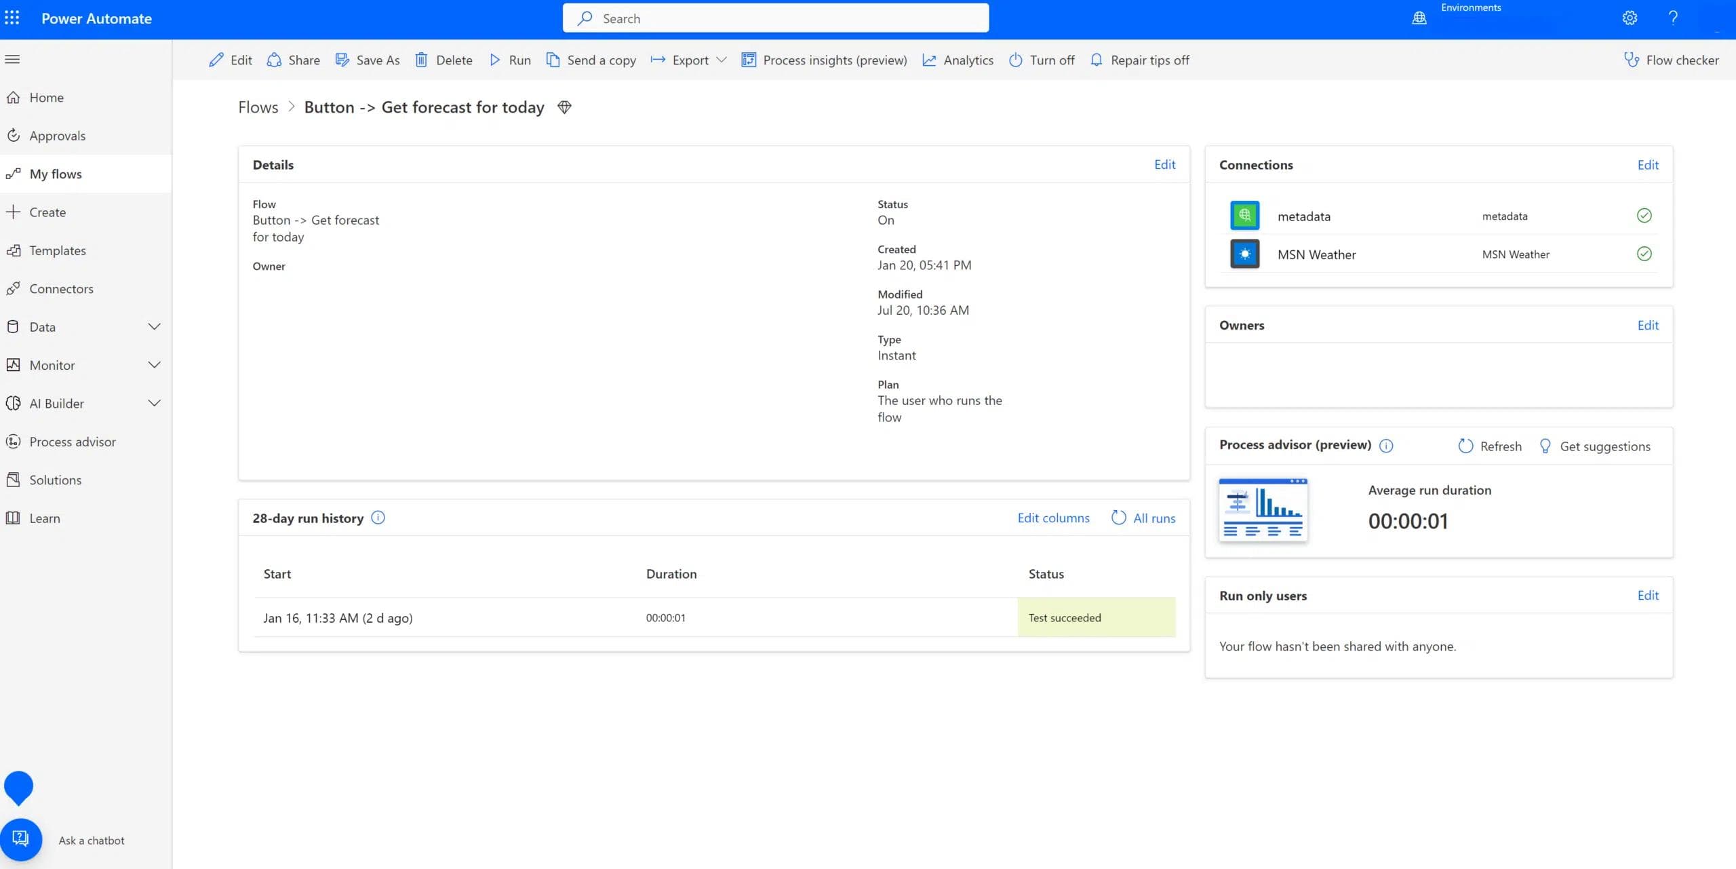Click Edit link in Connections panel
This screenshot has height=869, width=1736.
pos(1647,165)
